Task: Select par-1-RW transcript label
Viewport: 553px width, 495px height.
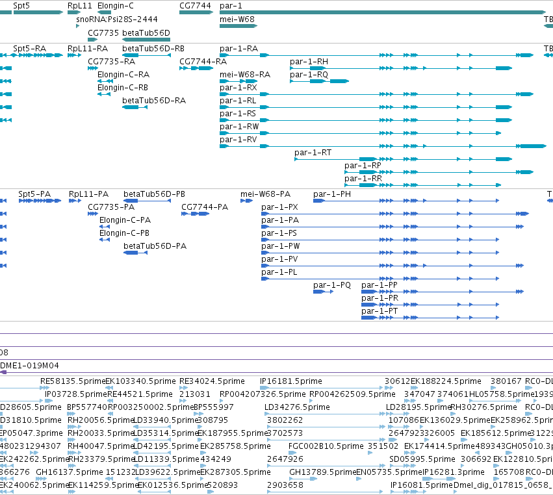Action: (239, 127)
